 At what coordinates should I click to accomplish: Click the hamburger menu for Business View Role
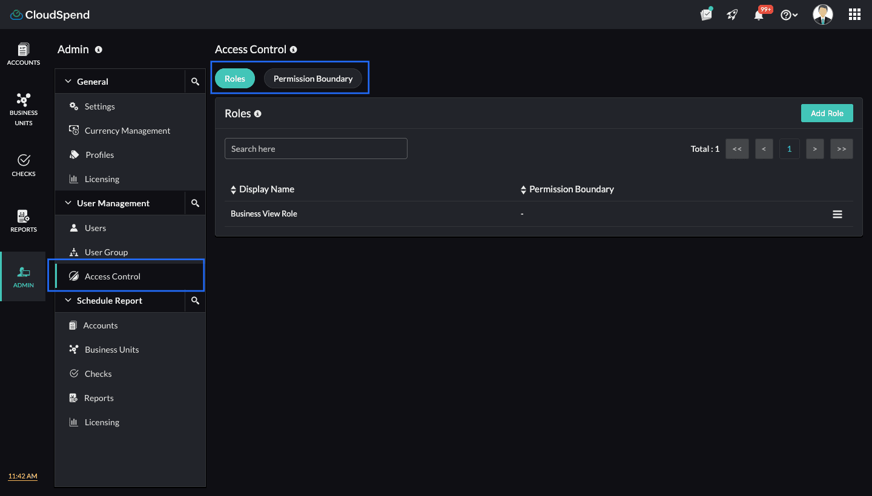837,214
